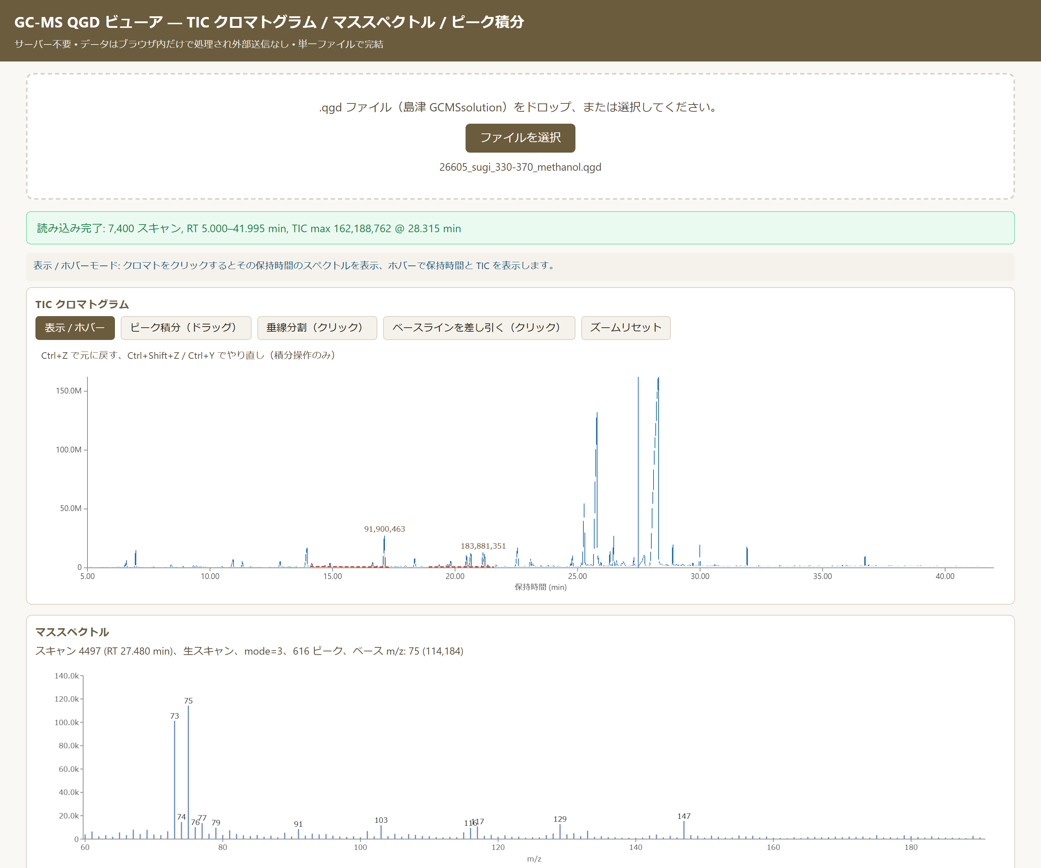Click the m/z 79 peak label
Screen dimensions: 1041x868
point(216,822)
